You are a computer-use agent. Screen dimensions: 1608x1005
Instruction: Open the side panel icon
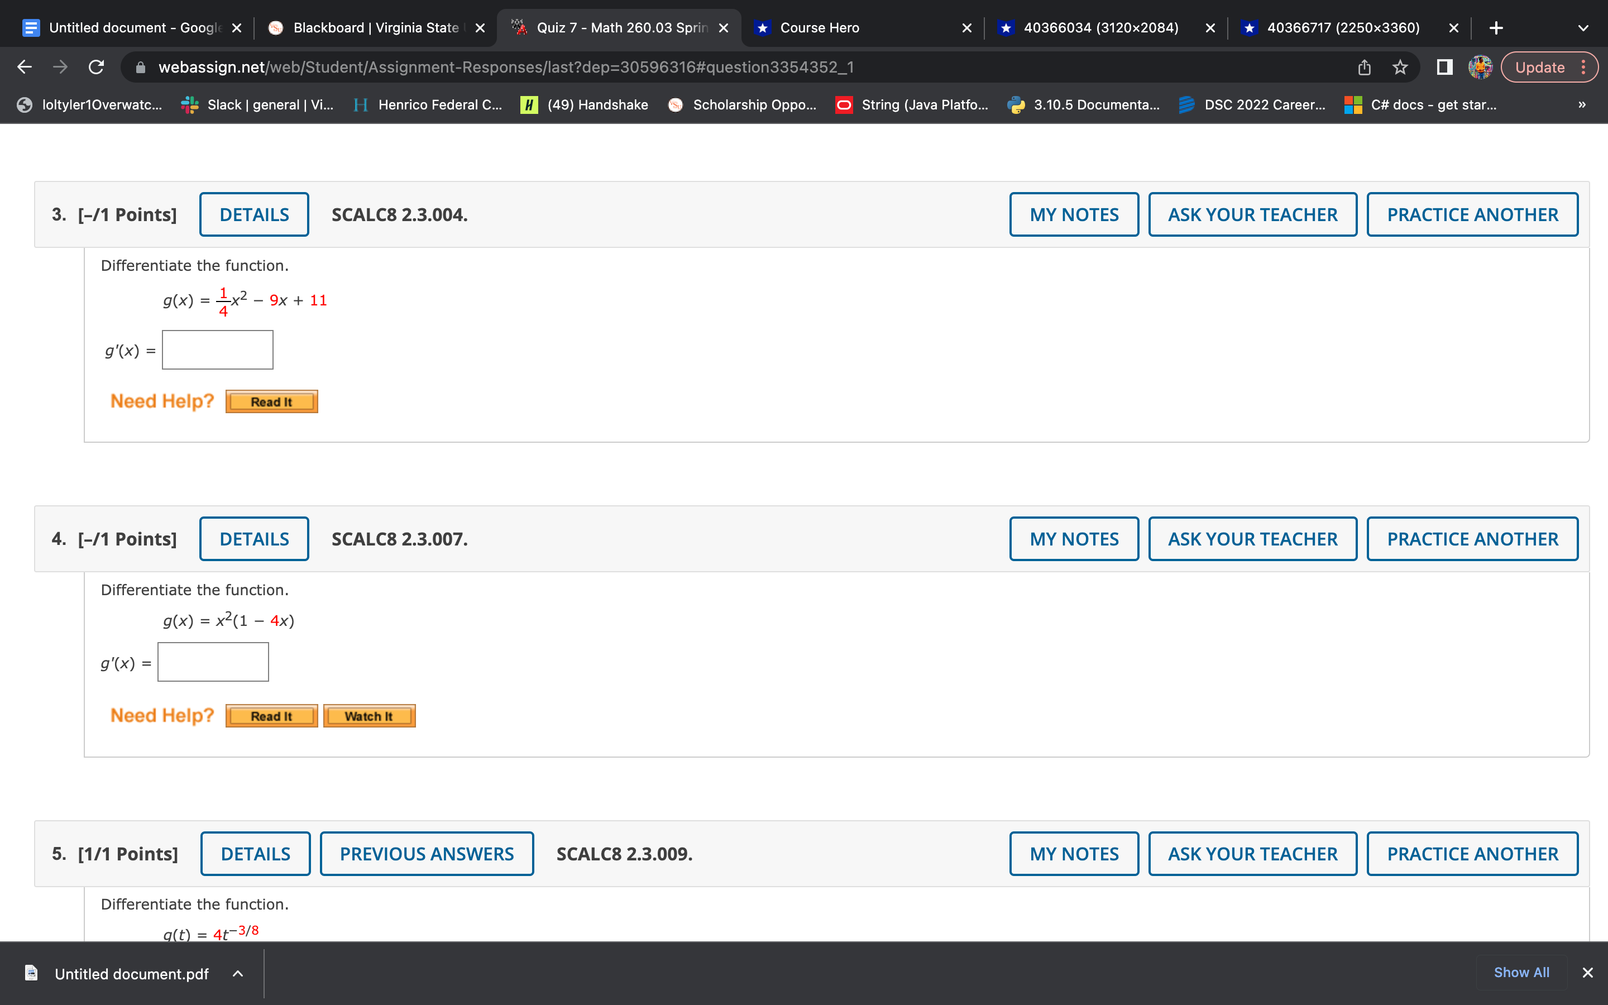(1444, 67)
